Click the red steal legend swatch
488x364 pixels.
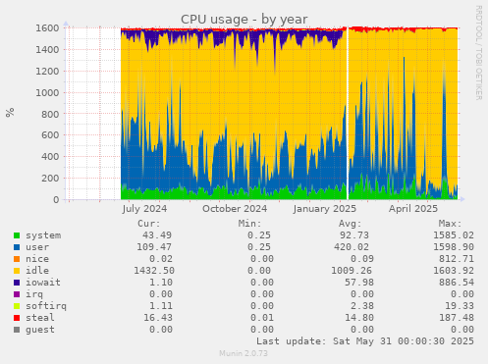(17, 318)
